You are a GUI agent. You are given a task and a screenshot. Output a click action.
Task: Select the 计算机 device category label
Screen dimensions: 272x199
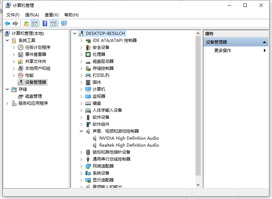[x=99, y=89]
